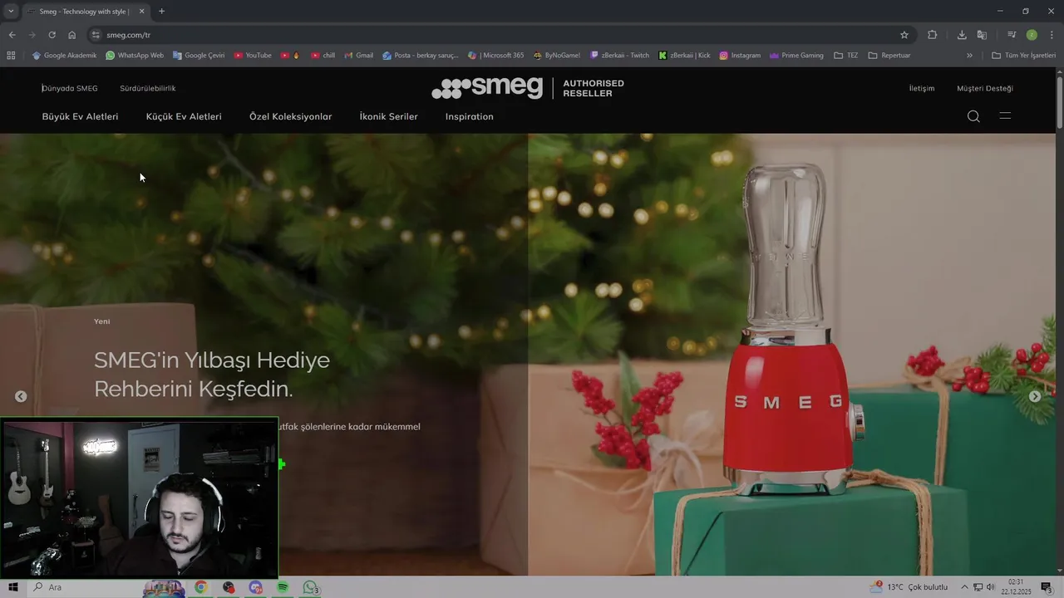
Task: Show more bookmarks chevron
Action: point(969,56)
